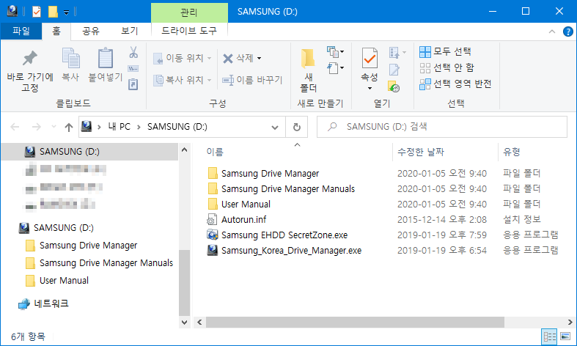Viewport: 577px width, 346px height.
Task: Click 내 PC in the address breadcrumb
Action: click(119, 127)
